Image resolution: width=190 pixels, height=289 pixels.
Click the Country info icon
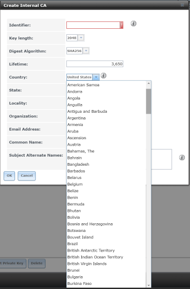[104, 76]
